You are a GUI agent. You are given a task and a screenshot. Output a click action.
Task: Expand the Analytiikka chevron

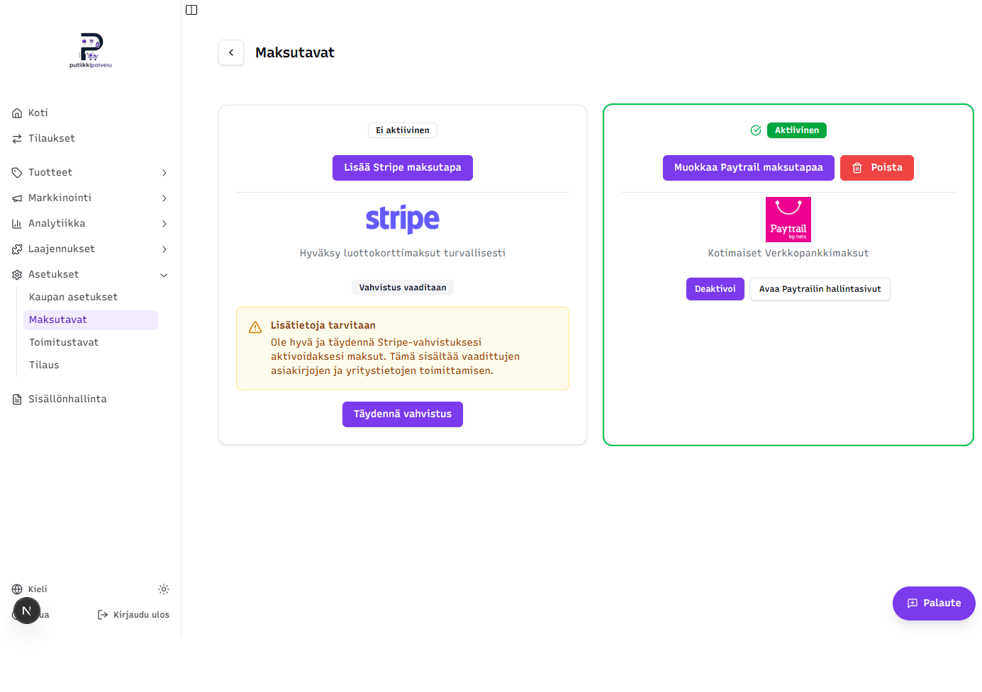click(164, 224)
